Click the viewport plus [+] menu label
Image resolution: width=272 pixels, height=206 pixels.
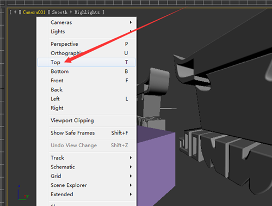(15, 12)
